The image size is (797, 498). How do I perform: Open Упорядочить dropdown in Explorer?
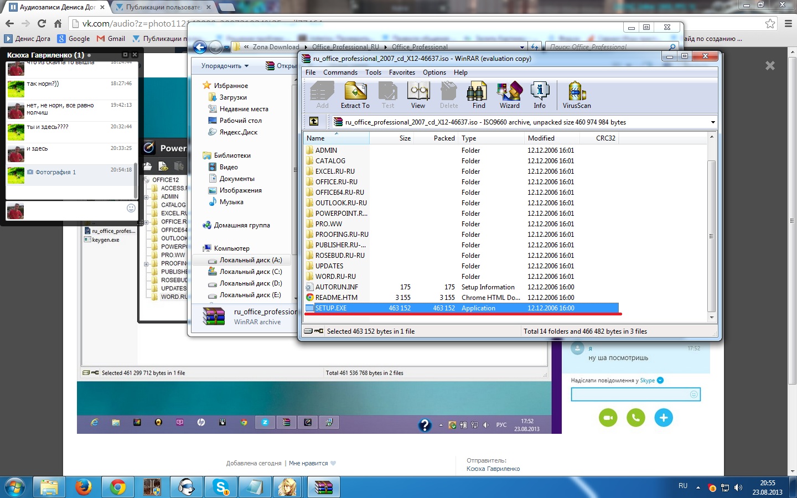225,66
